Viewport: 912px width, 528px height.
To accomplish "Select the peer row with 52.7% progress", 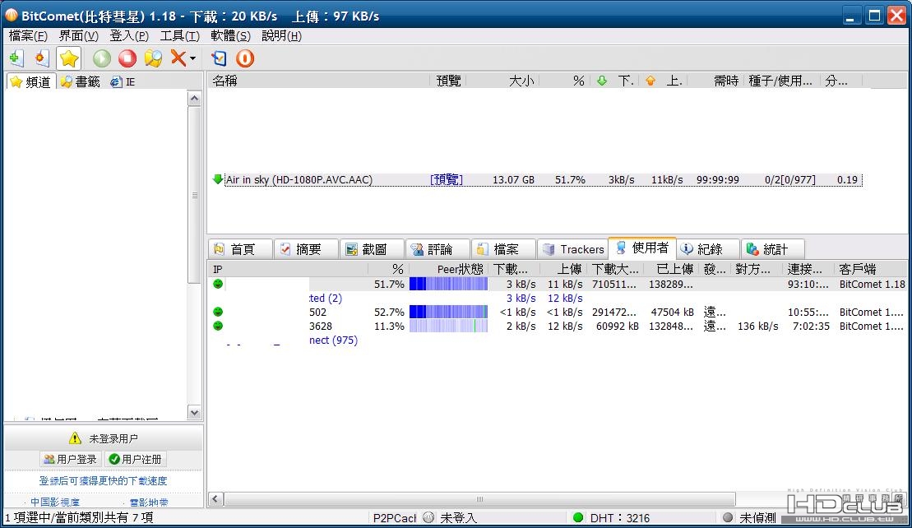I will coord(558,313).
